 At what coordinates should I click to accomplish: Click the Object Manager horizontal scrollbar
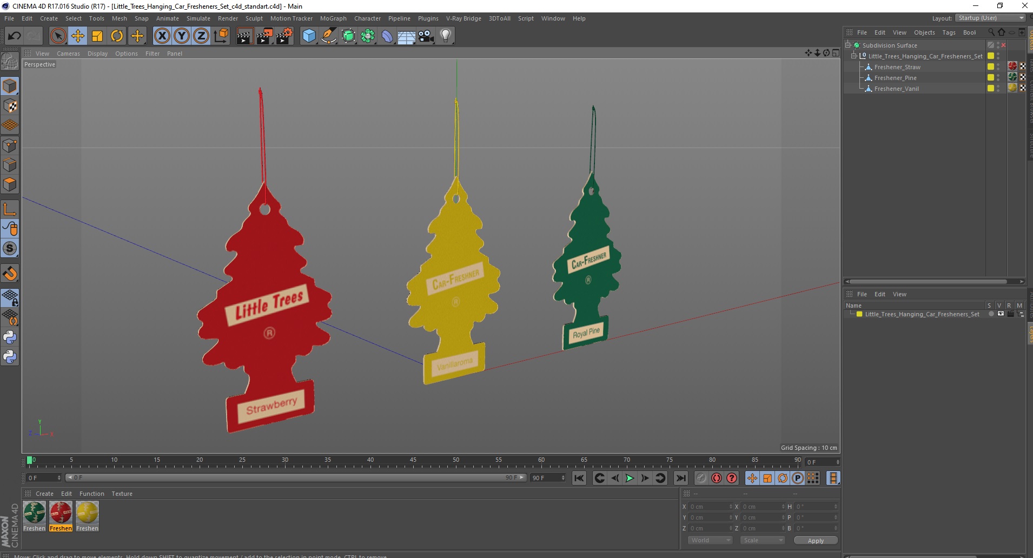pos(934,281)
